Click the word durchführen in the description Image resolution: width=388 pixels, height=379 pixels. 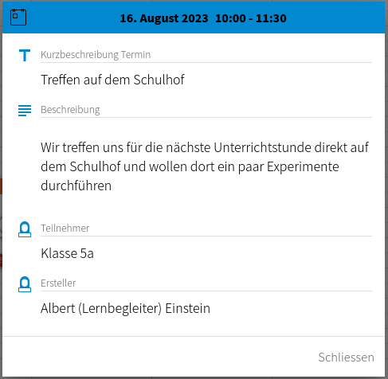pos(76,186)
